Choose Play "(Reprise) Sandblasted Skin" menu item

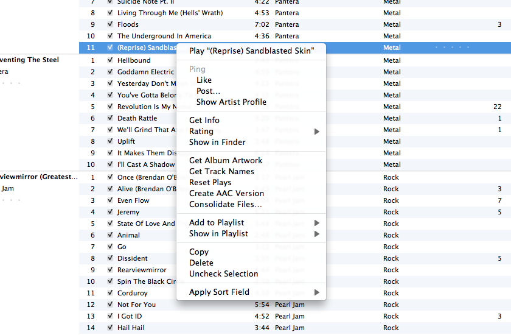click(x=251, y=51)
